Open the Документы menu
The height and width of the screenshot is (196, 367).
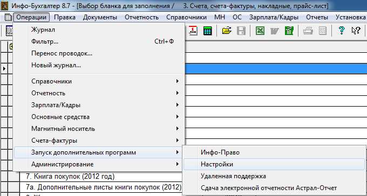(x=100, y=17)
